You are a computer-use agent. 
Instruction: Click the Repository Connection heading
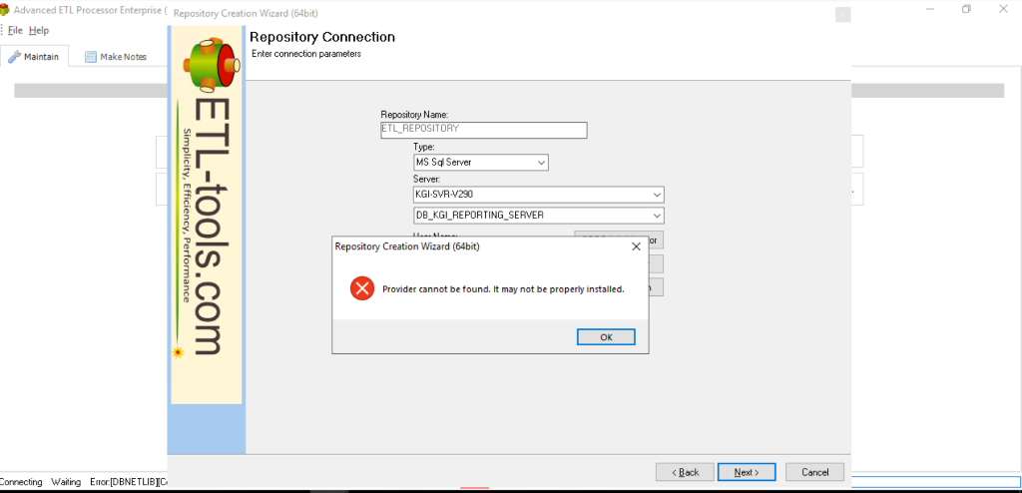pos(322,37)
